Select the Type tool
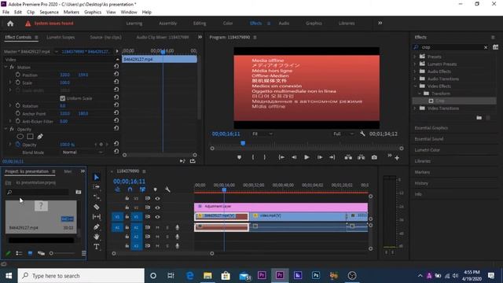The height and width of the screenshot is (283, 503). coord(96,246)
